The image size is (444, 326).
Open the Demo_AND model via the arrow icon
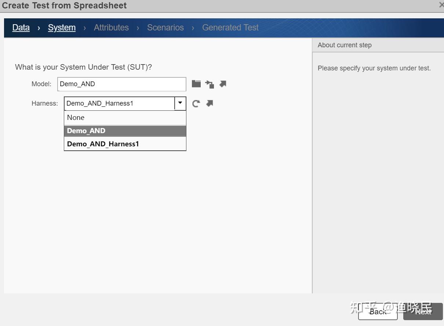pyautogui.click(x=222, y=84)
